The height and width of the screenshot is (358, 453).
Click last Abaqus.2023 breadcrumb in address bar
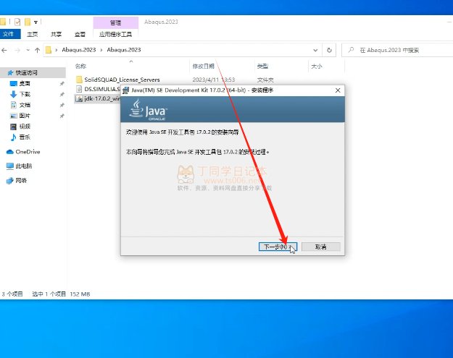[124, 50]
